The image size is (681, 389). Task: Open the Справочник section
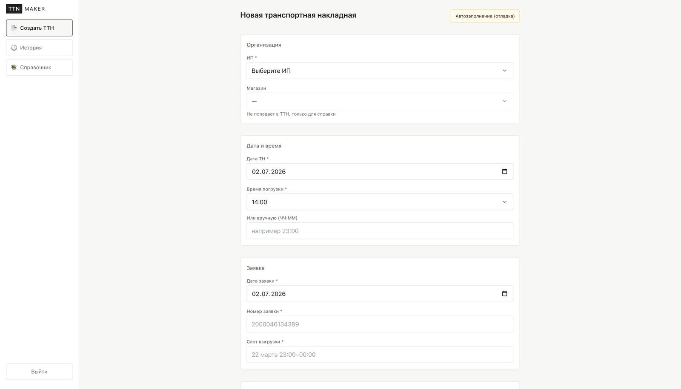pyautogui.click(x=39, y=67)
